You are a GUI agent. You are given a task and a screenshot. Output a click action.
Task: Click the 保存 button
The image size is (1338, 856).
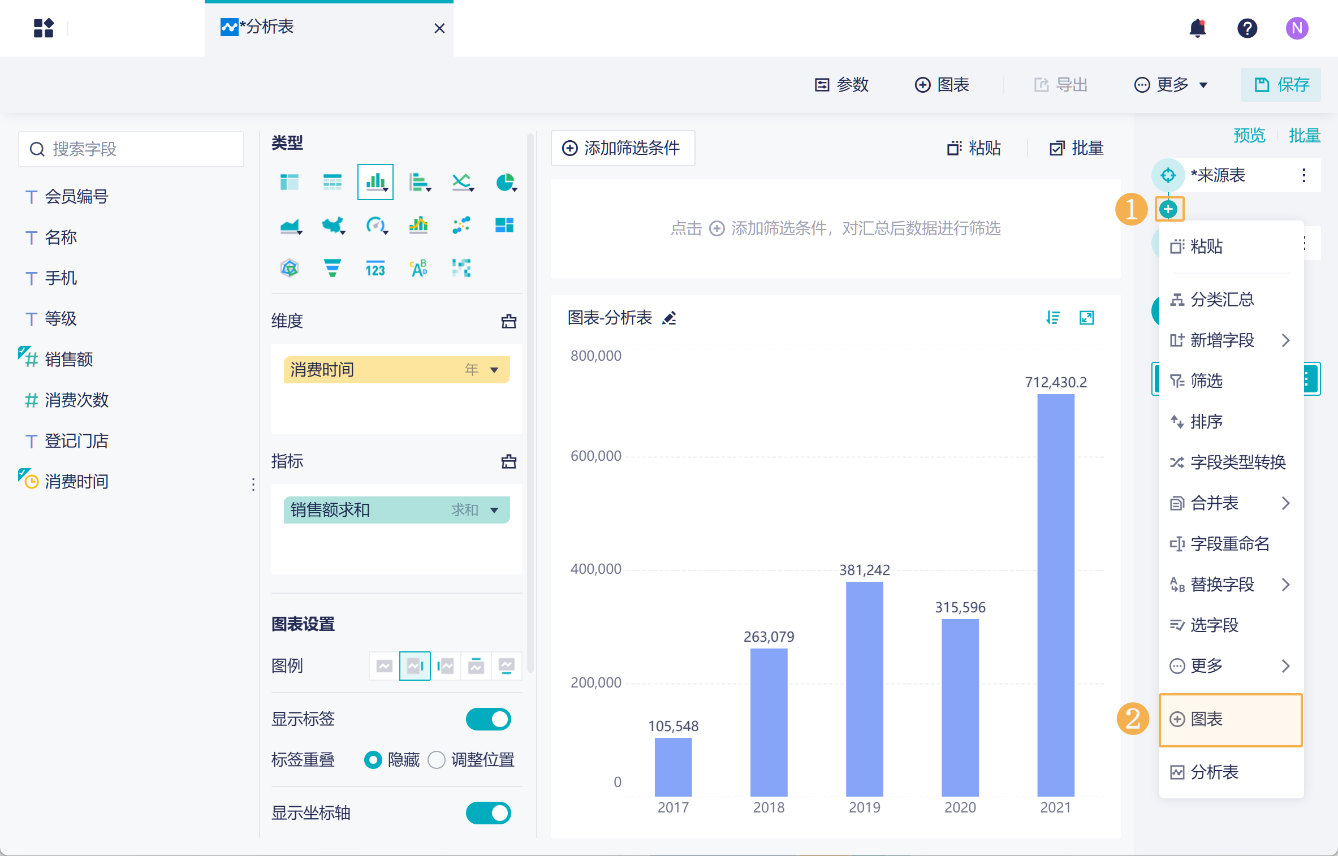pos(1281,85)
